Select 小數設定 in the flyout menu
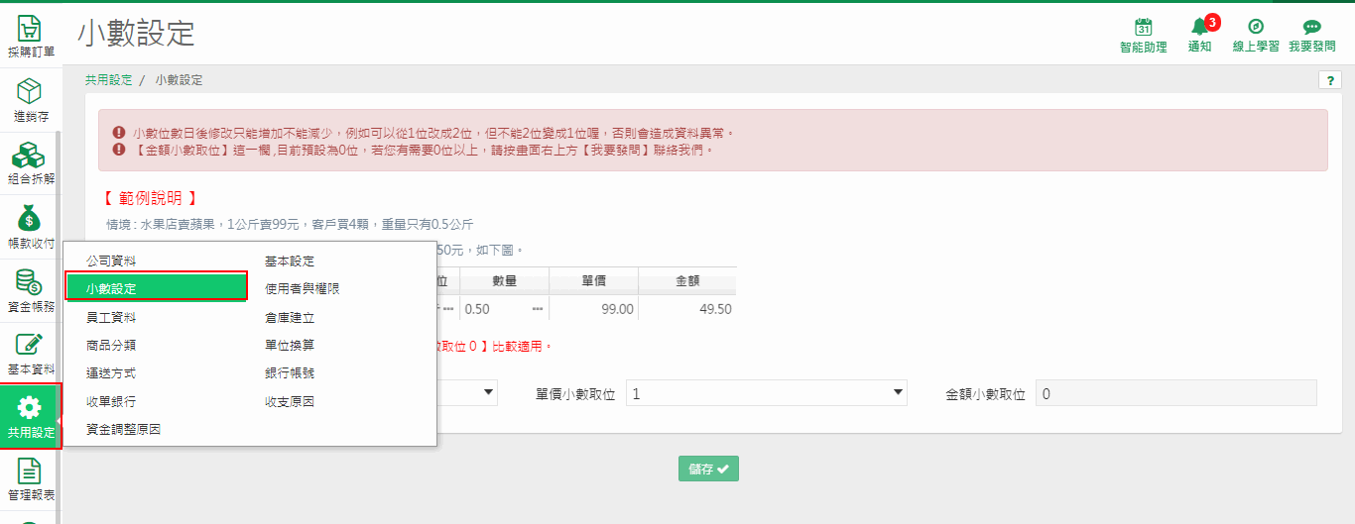 pyautogui.click(x=156, y=288)
